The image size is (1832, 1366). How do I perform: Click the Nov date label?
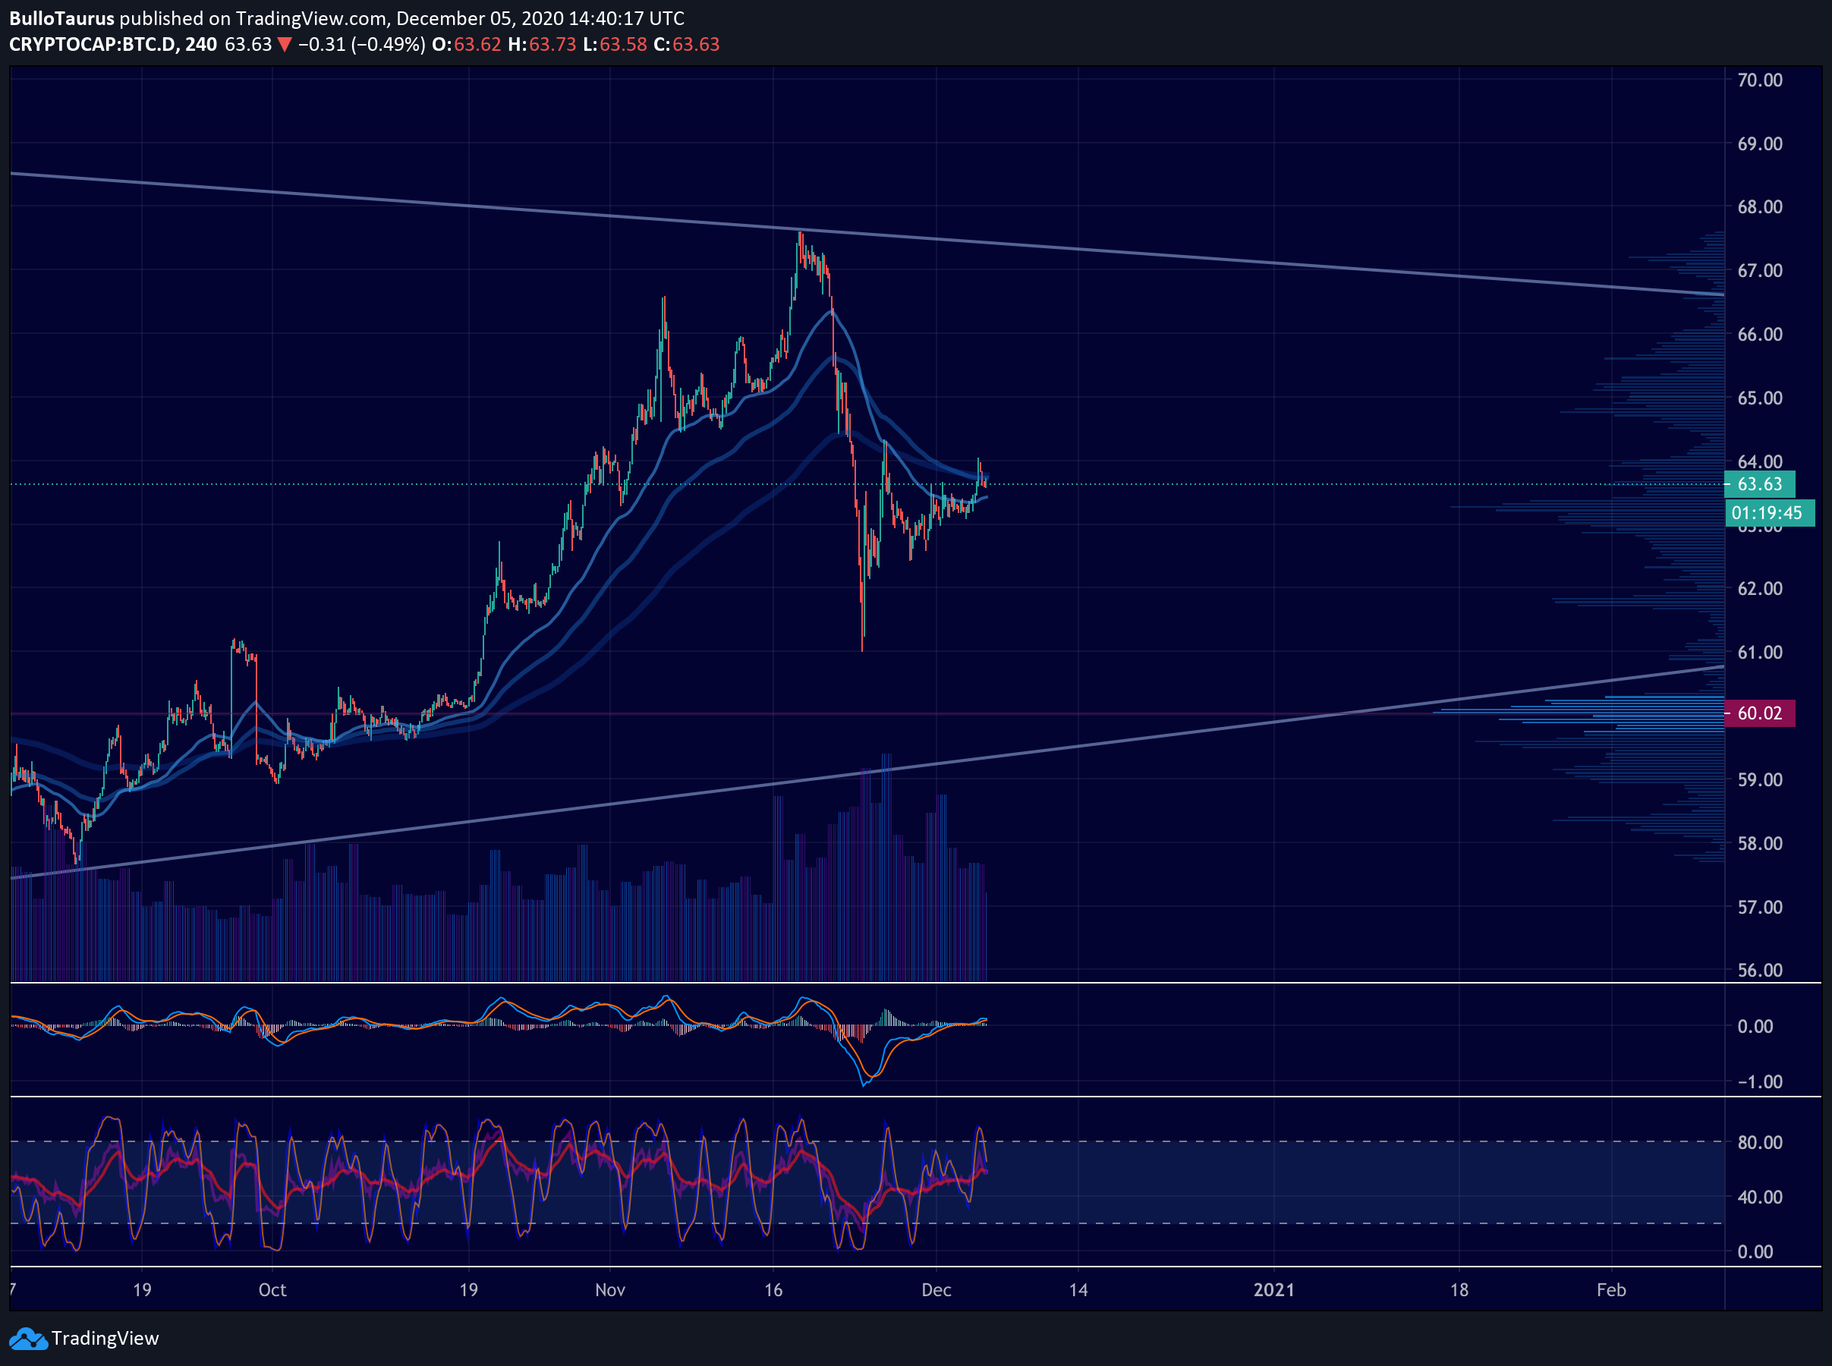tap(610, 1290)
